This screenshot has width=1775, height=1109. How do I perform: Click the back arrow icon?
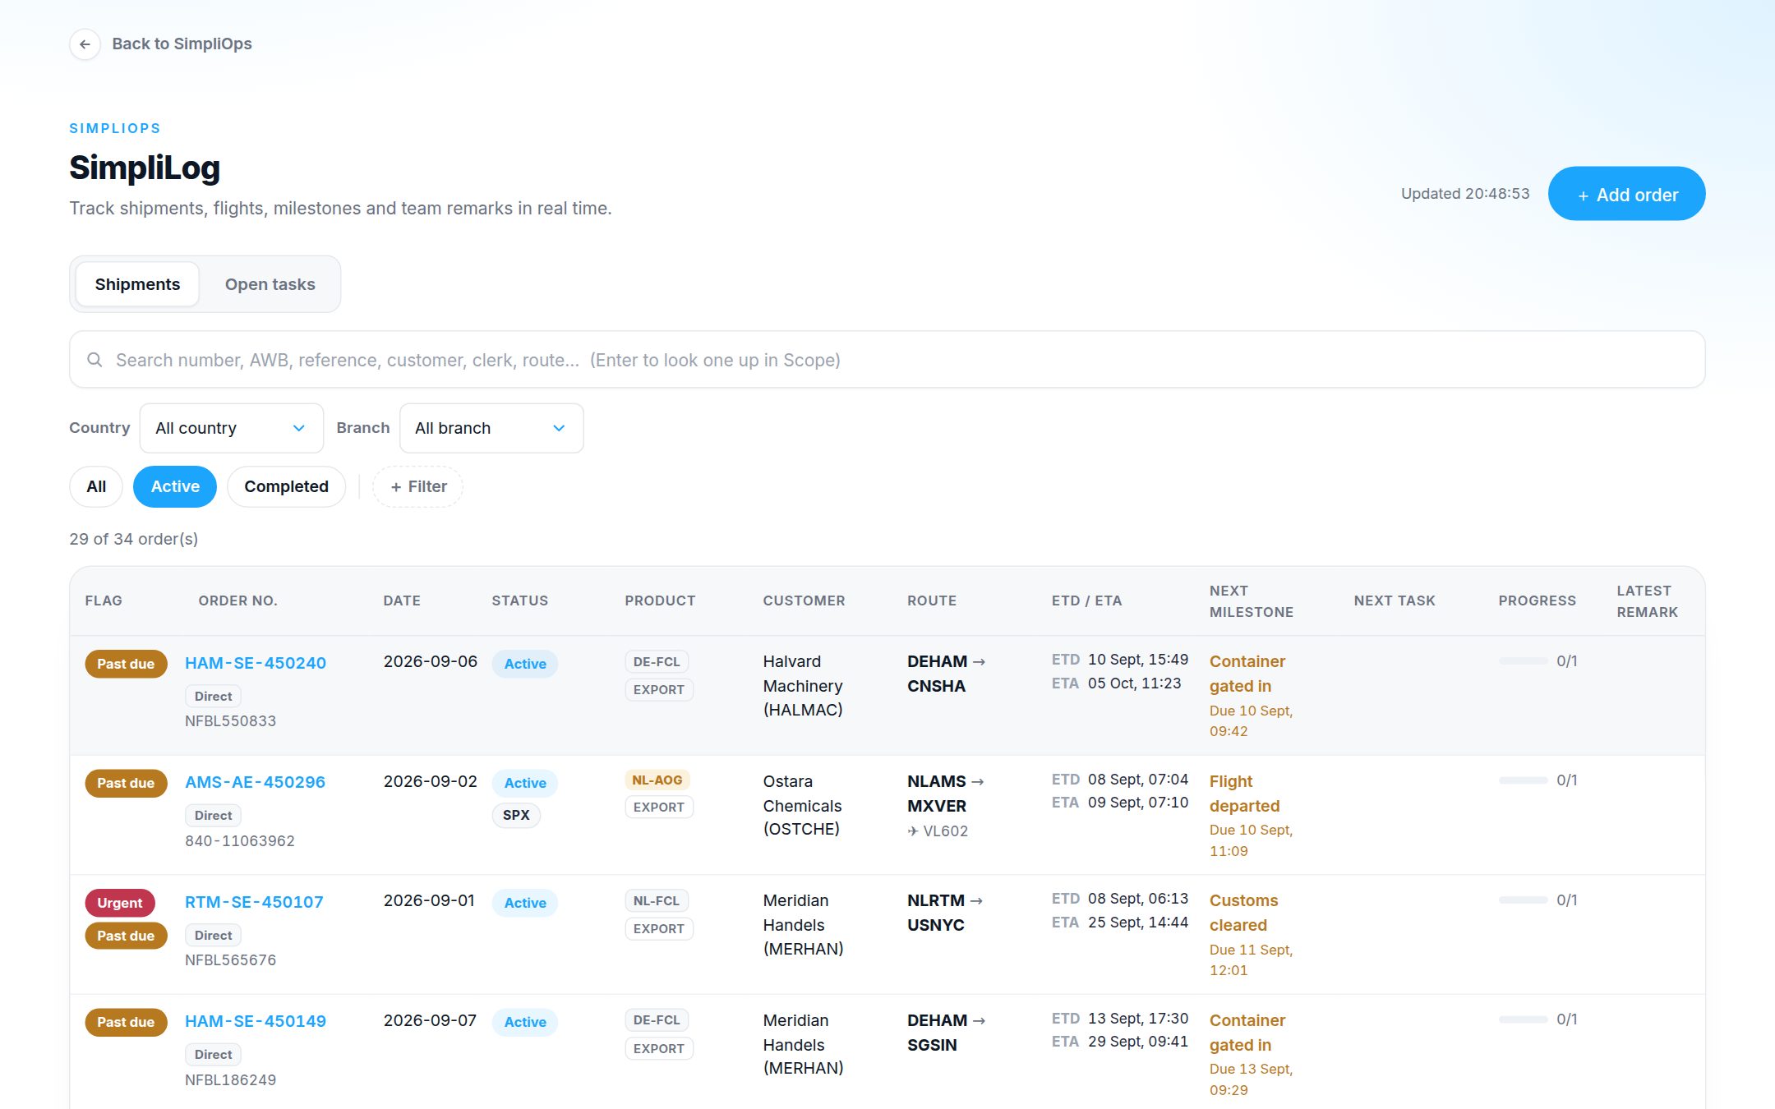[85, 44]
